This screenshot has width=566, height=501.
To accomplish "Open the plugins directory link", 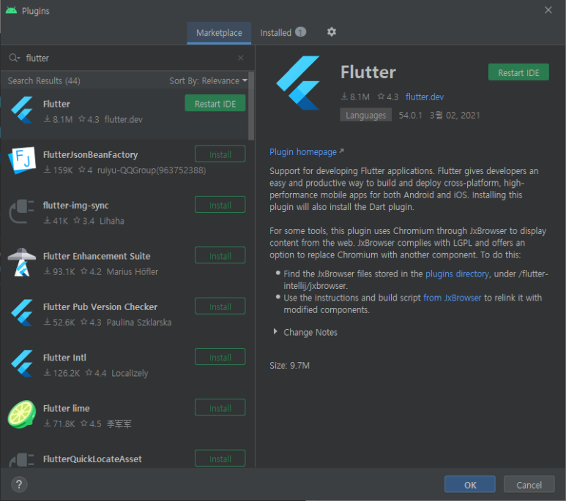I will [457, 274].
